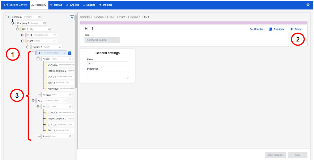Switch to the Hierarchy tab
This screenshot has width=314, height=162.
coord(39,5)
